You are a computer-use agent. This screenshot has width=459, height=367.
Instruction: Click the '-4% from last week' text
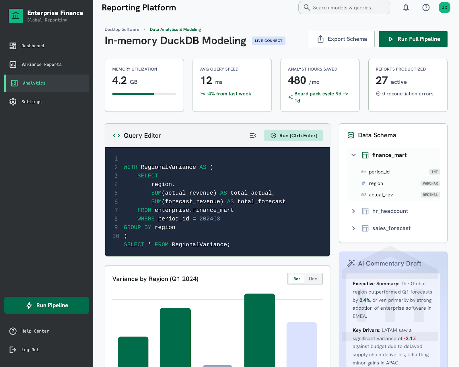click(229, 94)
